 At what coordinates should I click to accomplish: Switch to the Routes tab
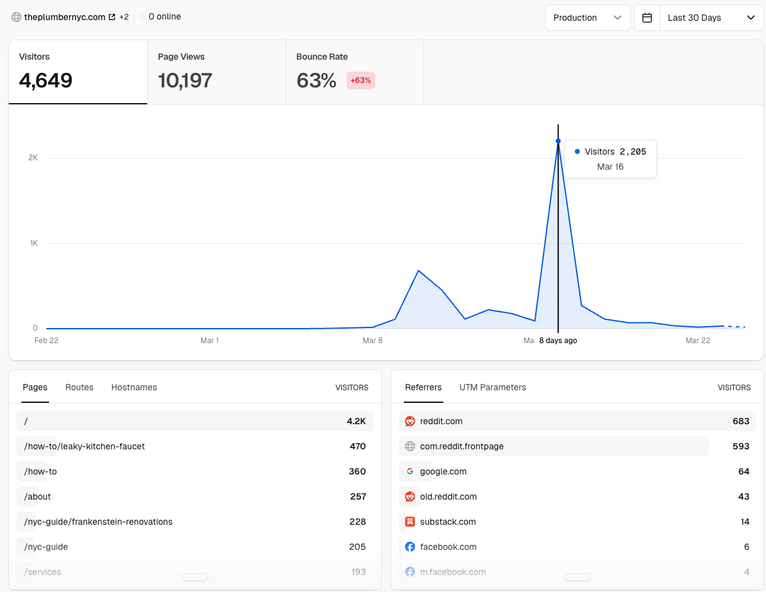click(79, 387)
